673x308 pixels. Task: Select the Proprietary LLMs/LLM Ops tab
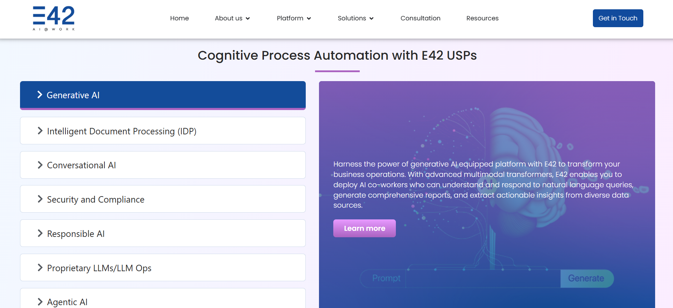click(163, 268)
